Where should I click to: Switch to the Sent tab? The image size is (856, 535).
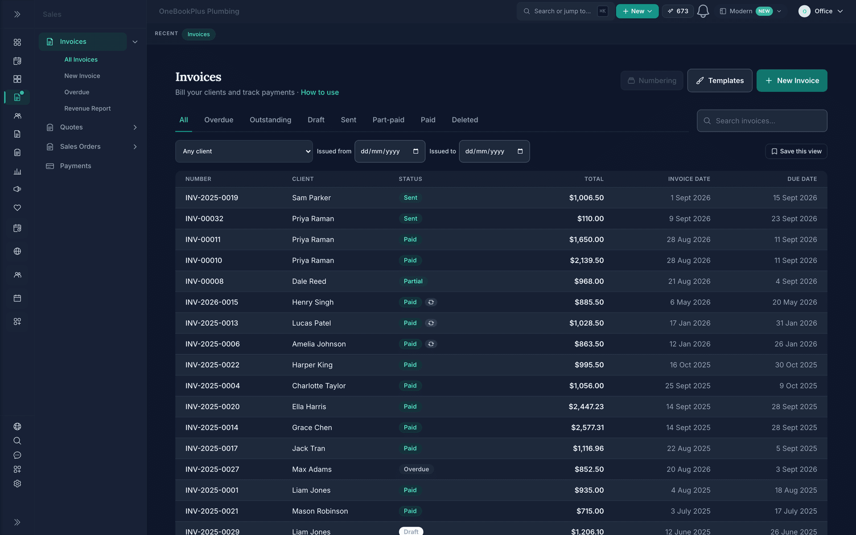(x=348, y=120)
